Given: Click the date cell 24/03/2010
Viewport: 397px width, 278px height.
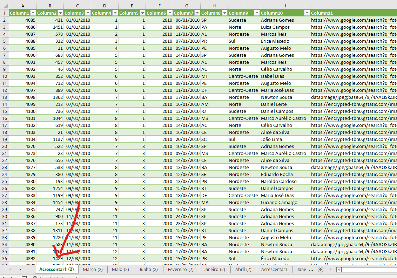Looking at the screenshot, I should click(187, 217).
